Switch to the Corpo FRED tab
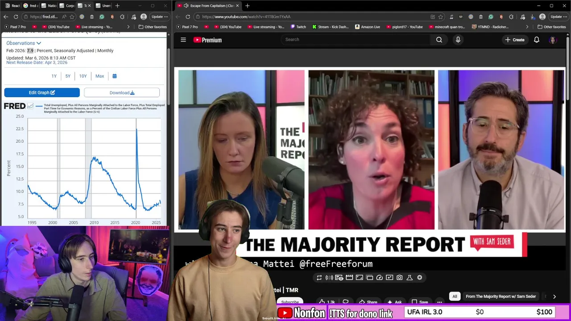Viewport: 571px width, 321px height. coord(67,6)
